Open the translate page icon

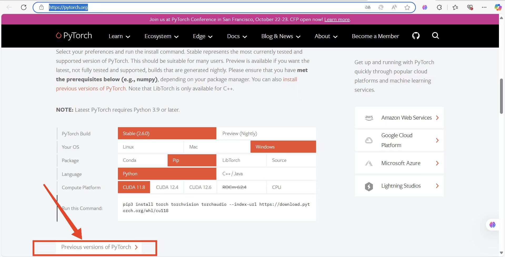click(368, 7)
